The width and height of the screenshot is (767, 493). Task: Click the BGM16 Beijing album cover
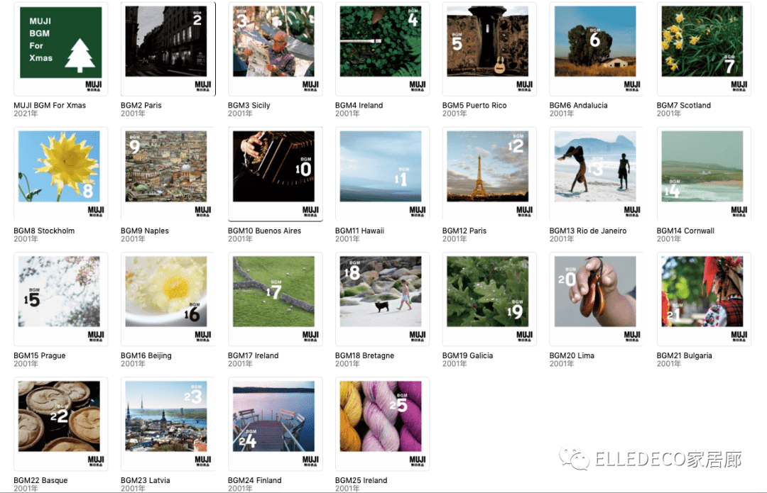(x=168, y=299)
